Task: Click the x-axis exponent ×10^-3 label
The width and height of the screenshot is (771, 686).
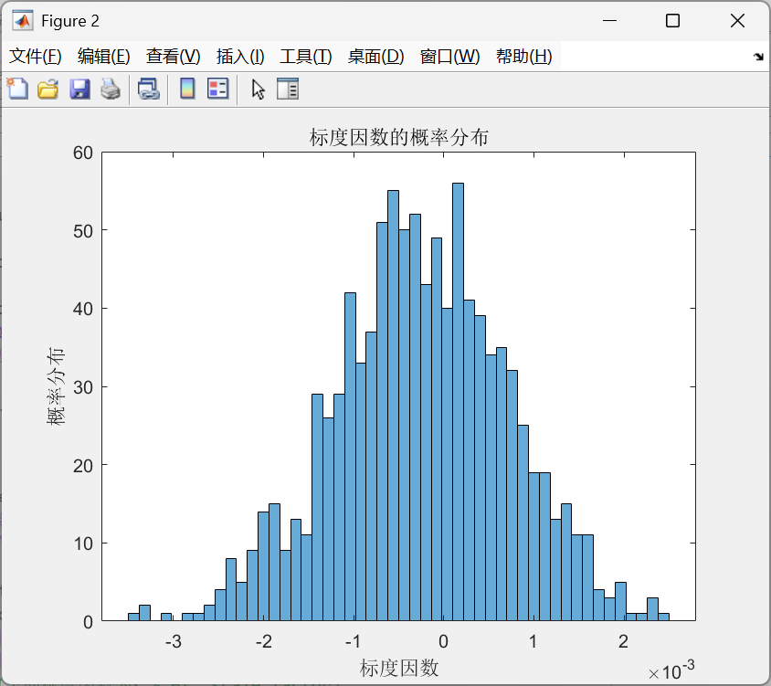Action: (671, 670)
